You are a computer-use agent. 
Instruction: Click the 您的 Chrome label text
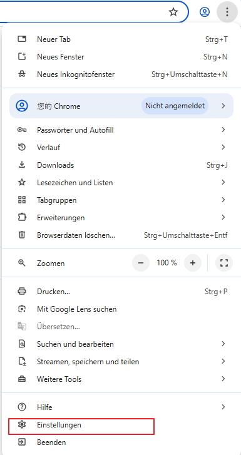(59, 106)
